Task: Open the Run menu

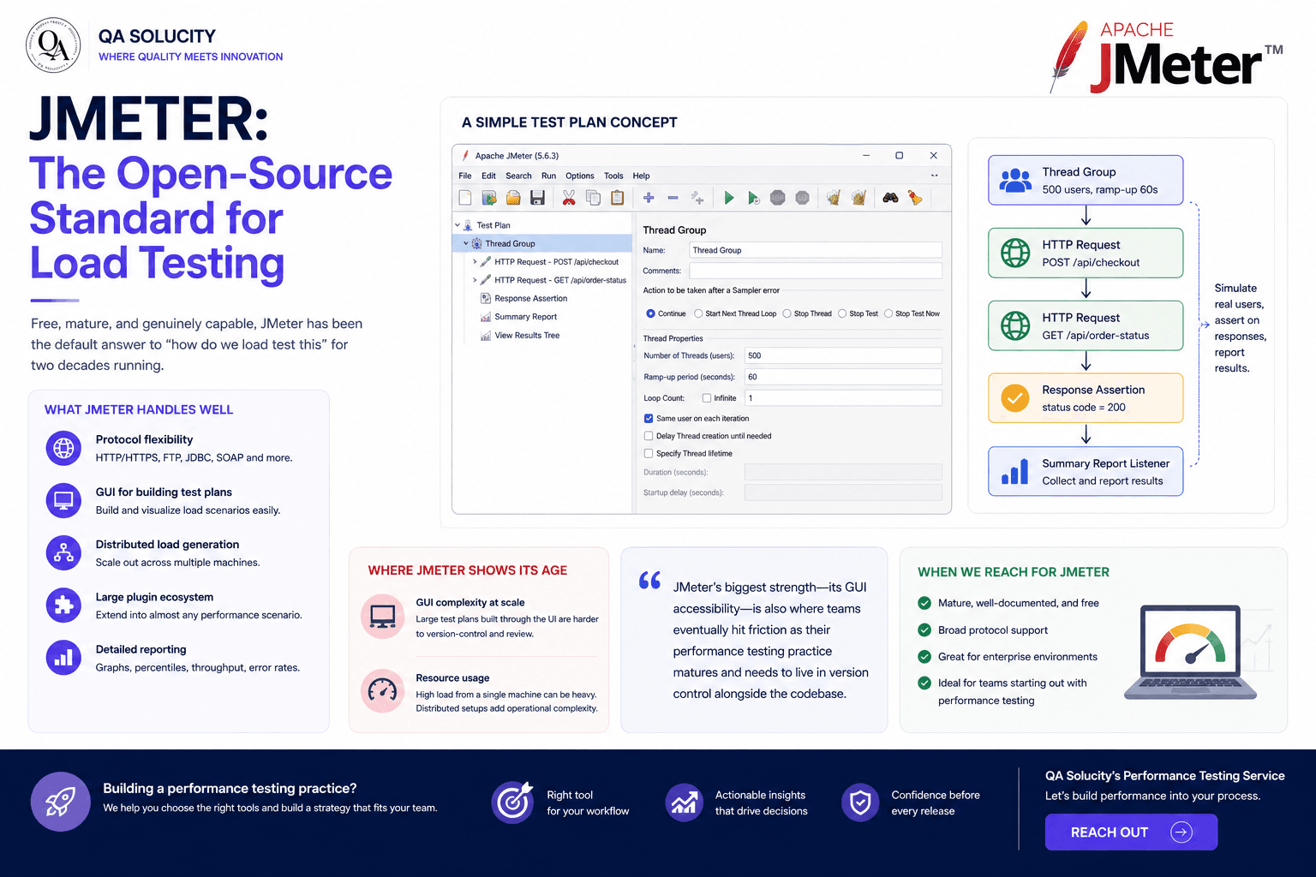Action: [548, 176]
